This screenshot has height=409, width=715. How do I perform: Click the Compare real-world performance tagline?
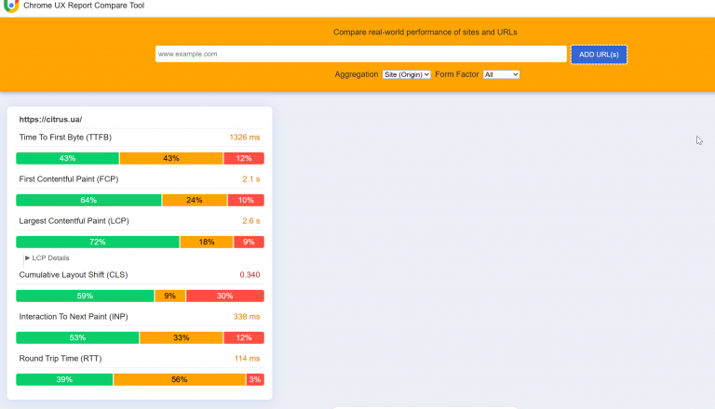[425, 32]
